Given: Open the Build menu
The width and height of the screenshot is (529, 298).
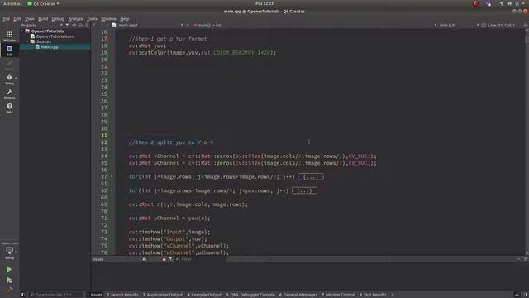Looking at the screenshot, I should [x=43, y=19].
